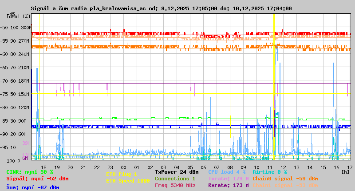The image size is (355, 191).
Task: Click the '17' hour label on time axis
Action: pos(350,167)
